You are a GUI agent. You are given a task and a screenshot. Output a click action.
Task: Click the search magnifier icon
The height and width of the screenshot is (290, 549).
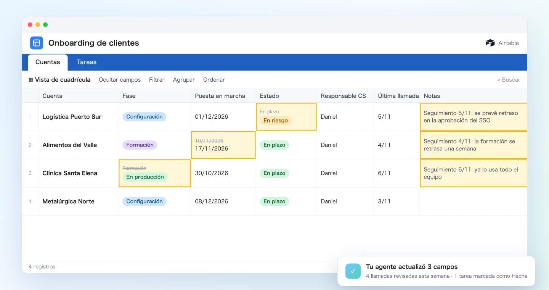(x=499, y=80)
